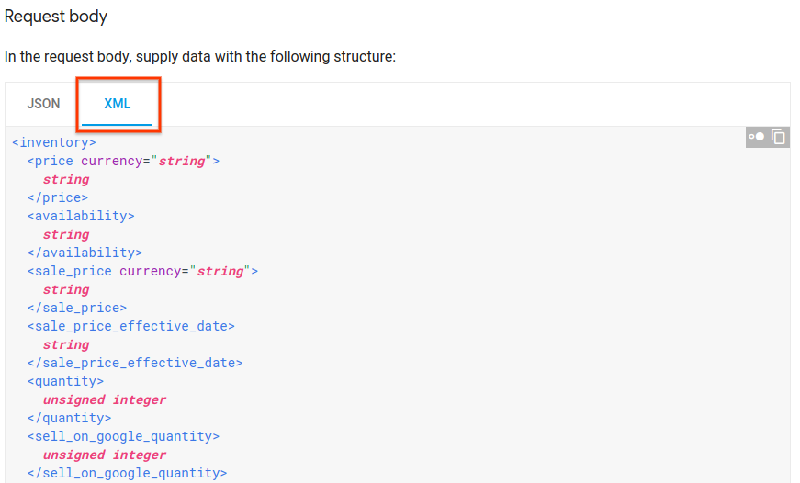800x483 pixels.
Task: Click the <sale_price currency="string"> line
Action: [143, 271]
